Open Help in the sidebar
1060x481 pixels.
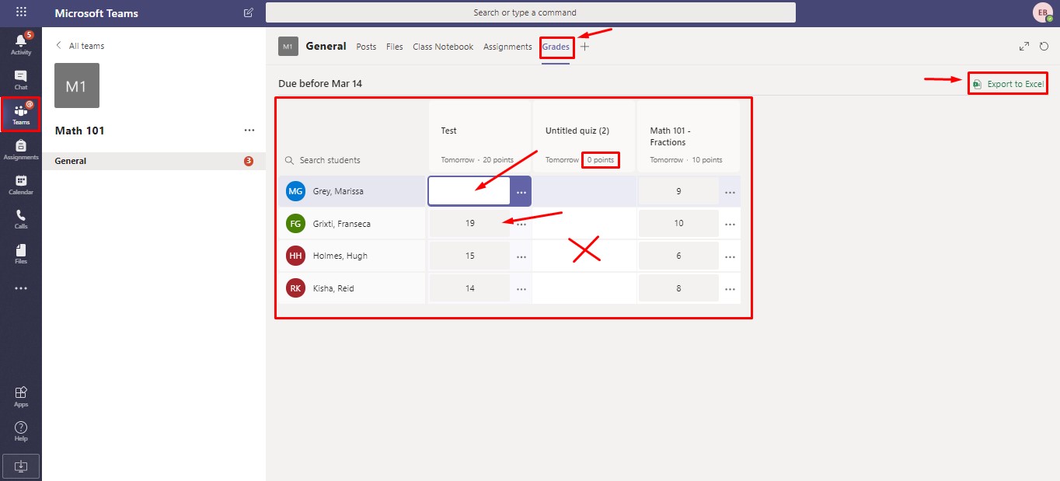tap(21, 431)
